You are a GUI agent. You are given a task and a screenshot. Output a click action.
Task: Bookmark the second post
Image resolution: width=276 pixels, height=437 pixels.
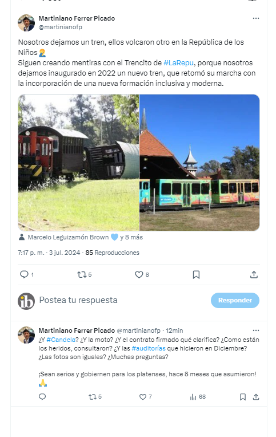click(x=243, y=397)
